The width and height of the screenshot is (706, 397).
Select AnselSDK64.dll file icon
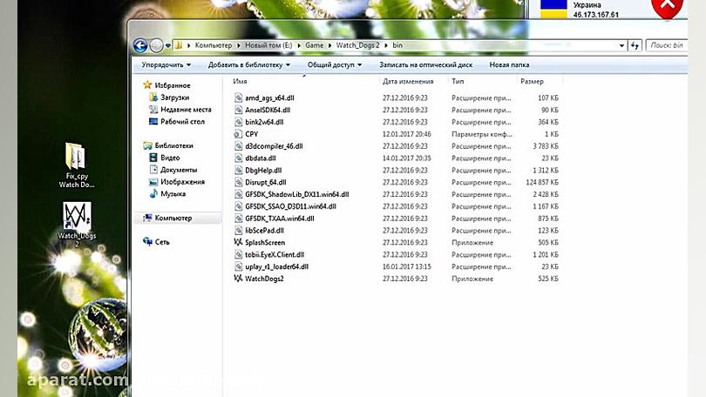[x=238, y=110]
